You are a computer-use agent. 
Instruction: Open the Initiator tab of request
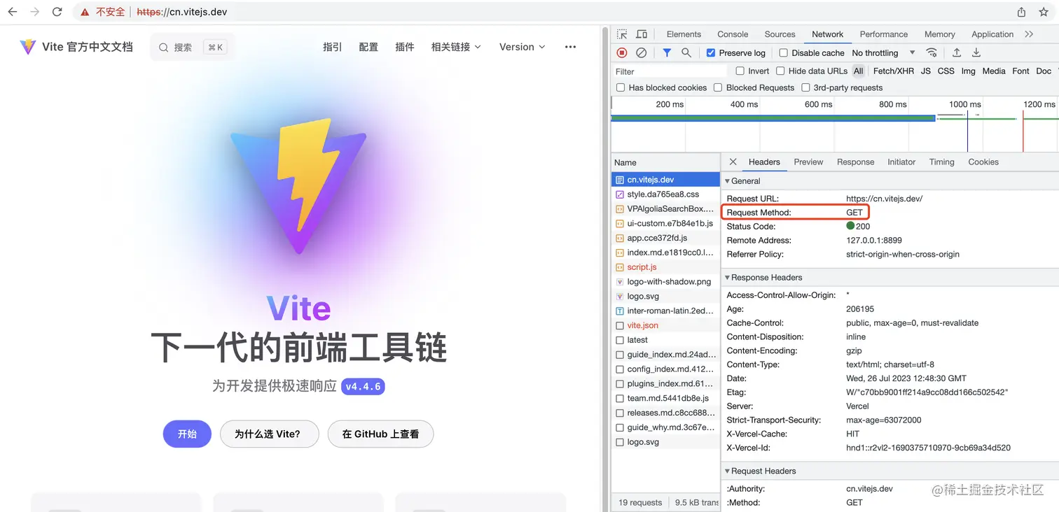pyautogui.click(x=901, y=162)
